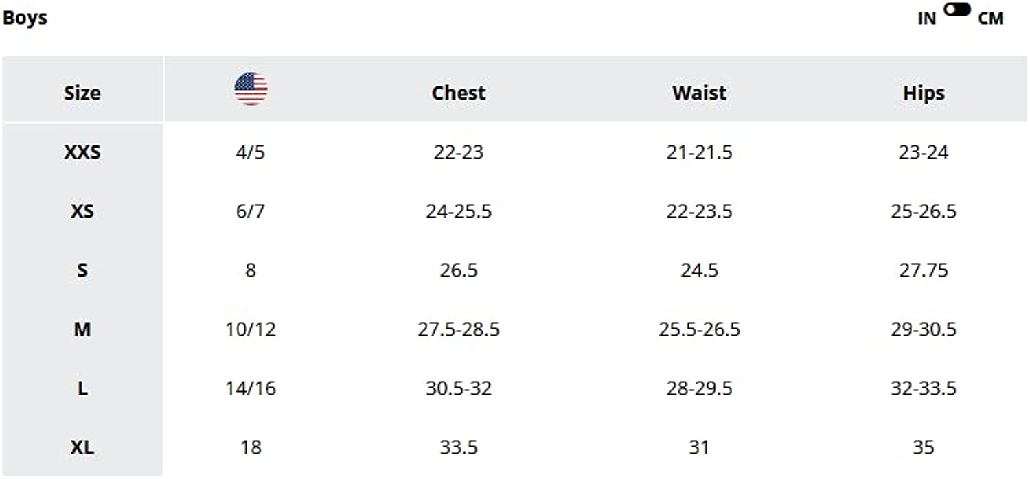
Task: Click the 14/16 US size cell
Action: coord(250,388)
